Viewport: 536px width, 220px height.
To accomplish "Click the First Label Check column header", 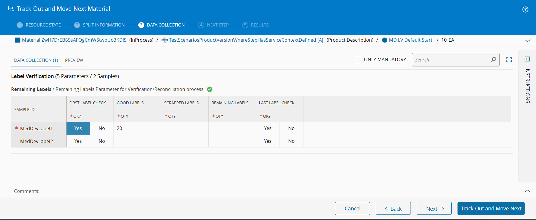I will click(x=90, y=103).
